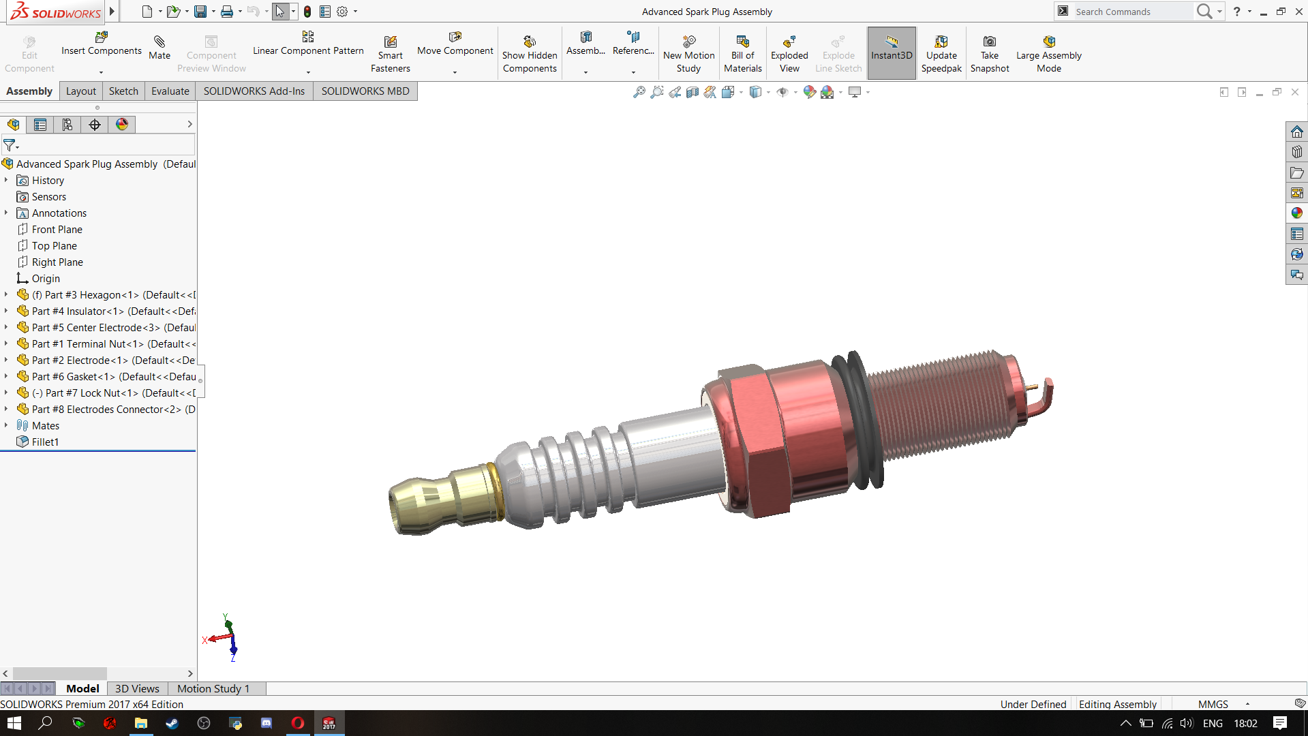Open FeatureManager Design Tree tab

[x=13, y=125]
